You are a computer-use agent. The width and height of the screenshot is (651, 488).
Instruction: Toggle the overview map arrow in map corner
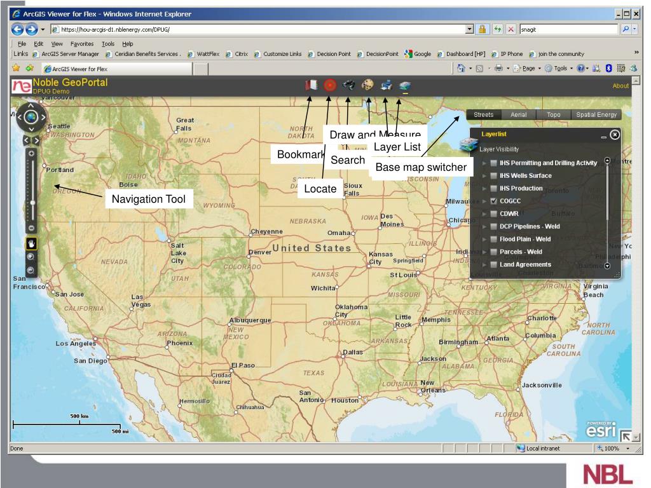(x=626, y=436)
